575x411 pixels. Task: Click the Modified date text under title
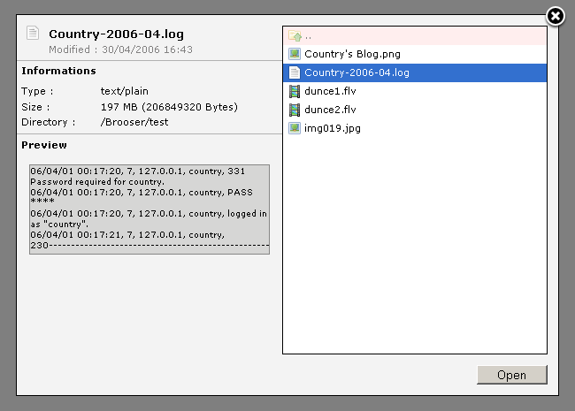click(x=120, y=49)
